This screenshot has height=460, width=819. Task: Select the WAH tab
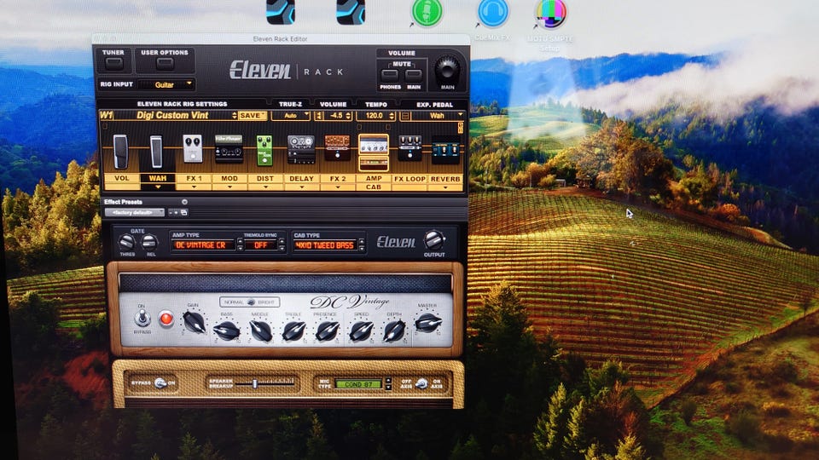point(158,178)
